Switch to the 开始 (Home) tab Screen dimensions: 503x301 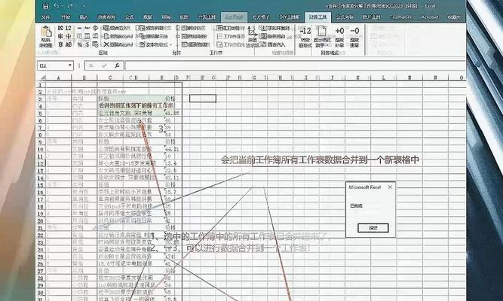pos(66,17)
